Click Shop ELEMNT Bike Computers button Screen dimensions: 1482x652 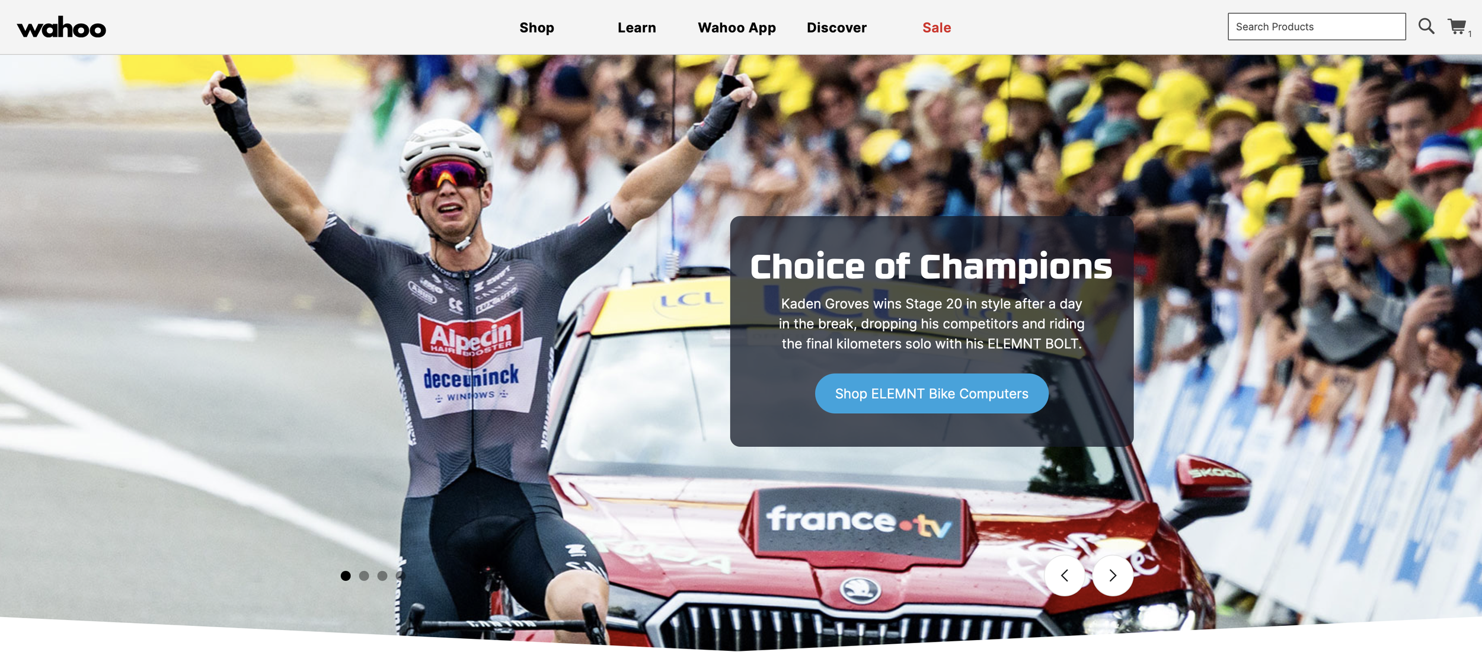tap(931, 394)
